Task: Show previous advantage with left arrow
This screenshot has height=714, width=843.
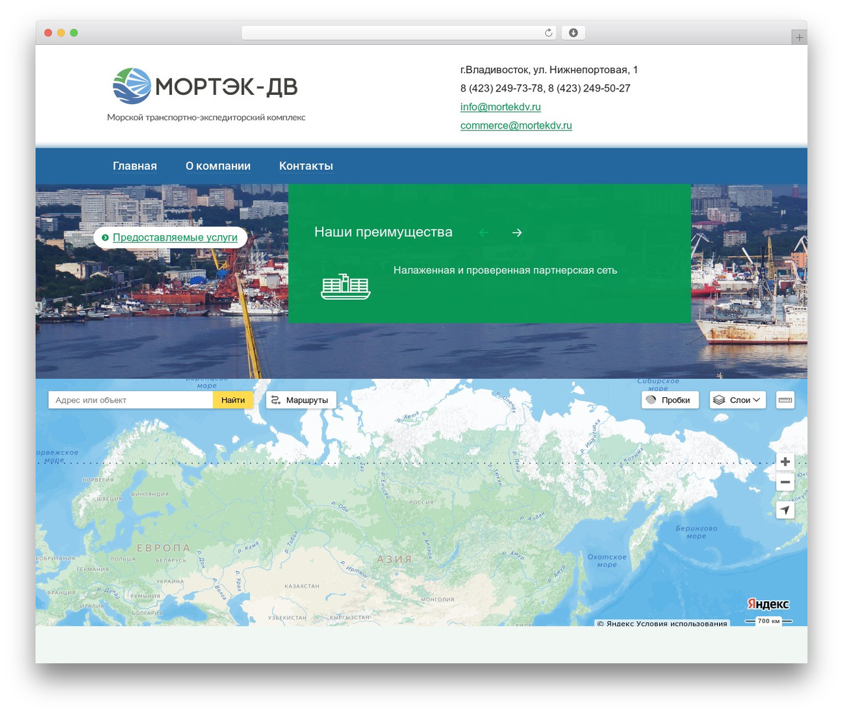Action: (x=484, y=233)
